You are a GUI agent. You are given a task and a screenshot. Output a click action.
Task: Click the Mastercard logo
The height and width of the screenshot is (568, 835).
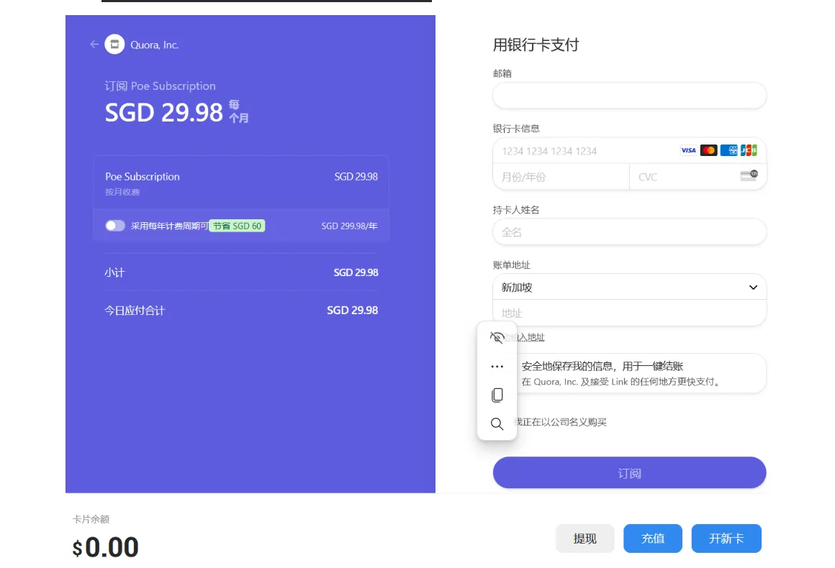point(708,150)
